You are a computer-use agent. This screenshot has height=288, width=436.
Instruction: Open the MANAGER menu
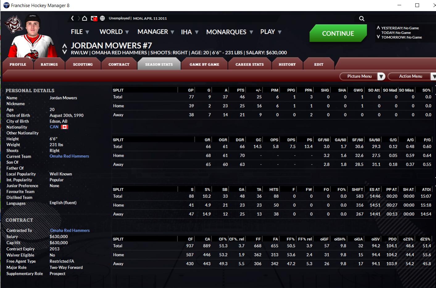[x=156, y=32]
